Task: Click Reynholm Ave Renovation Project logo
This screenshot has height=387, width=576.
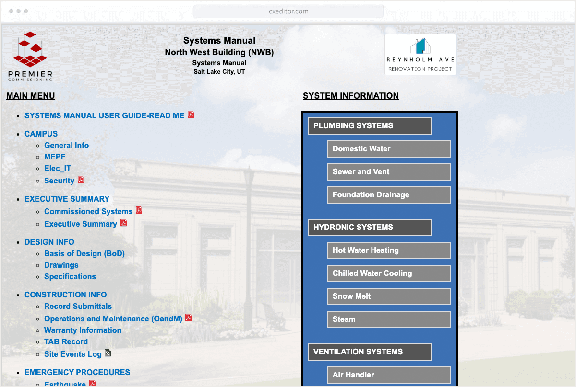Action: (420, 55)
